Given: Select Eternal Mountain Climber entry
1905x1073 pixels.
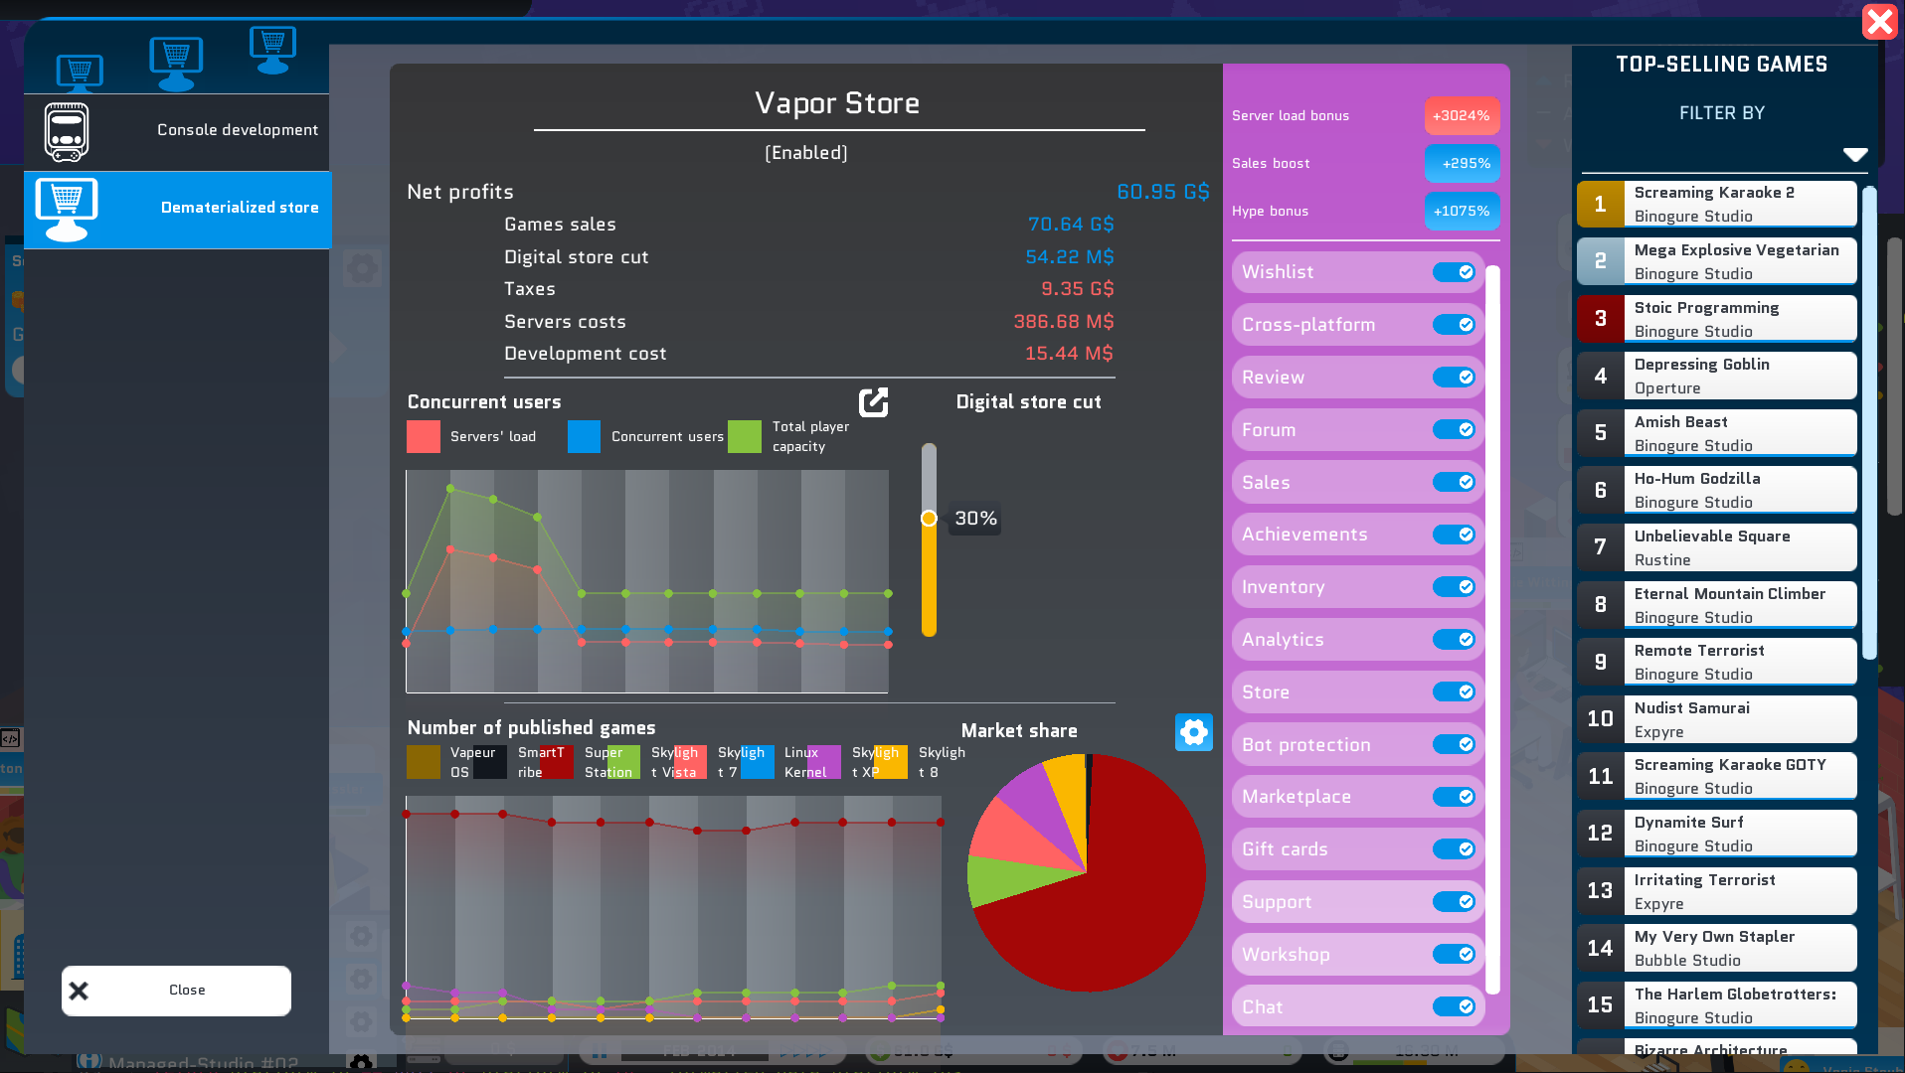Looking at the screenshot, I should [1717, 605].
